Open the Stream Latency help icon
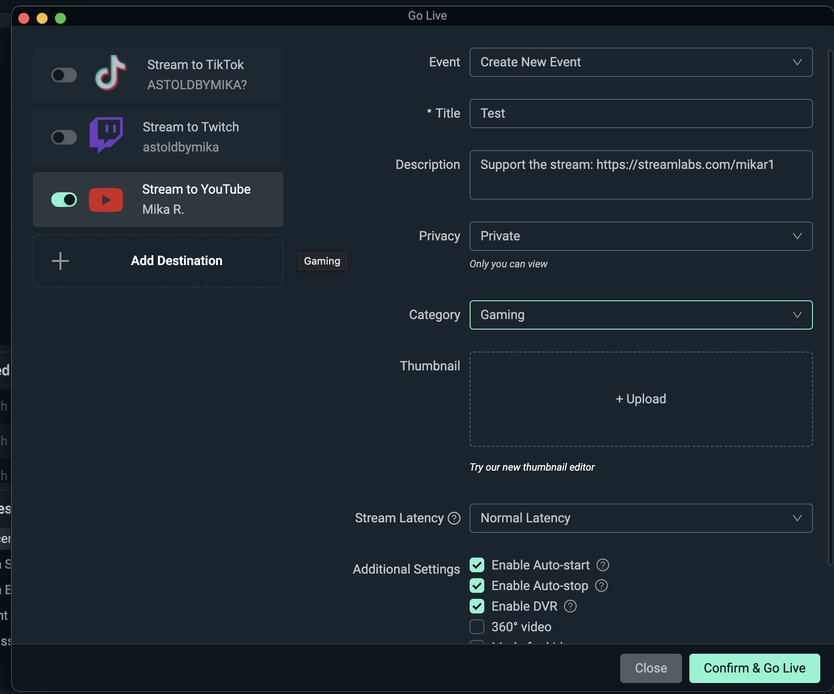834x694 pixels. tap(454, 518)
